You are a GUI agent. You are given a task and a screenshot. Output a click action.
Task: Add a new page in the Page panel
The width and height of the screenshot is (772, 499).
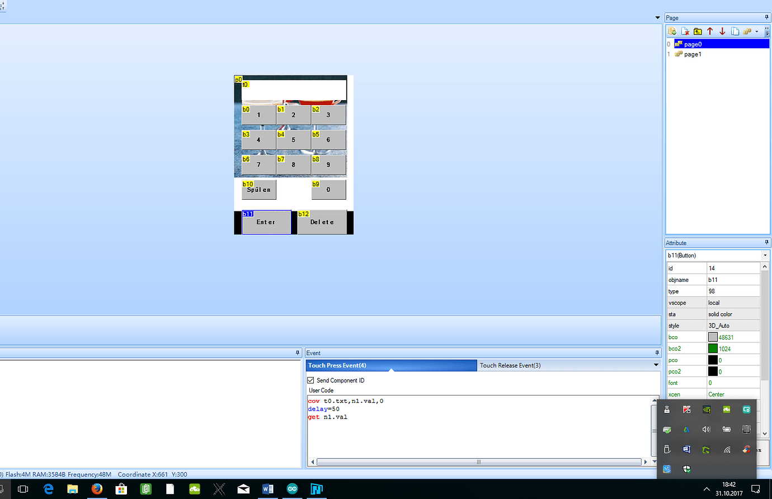672,31
